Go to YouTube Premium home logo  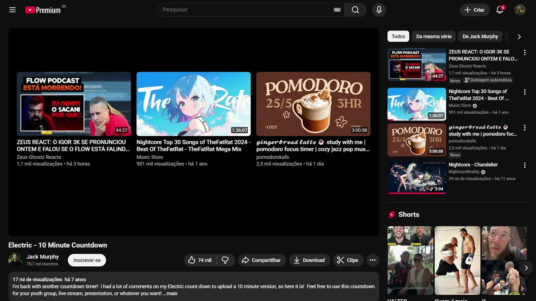click(x=43, y=10)
